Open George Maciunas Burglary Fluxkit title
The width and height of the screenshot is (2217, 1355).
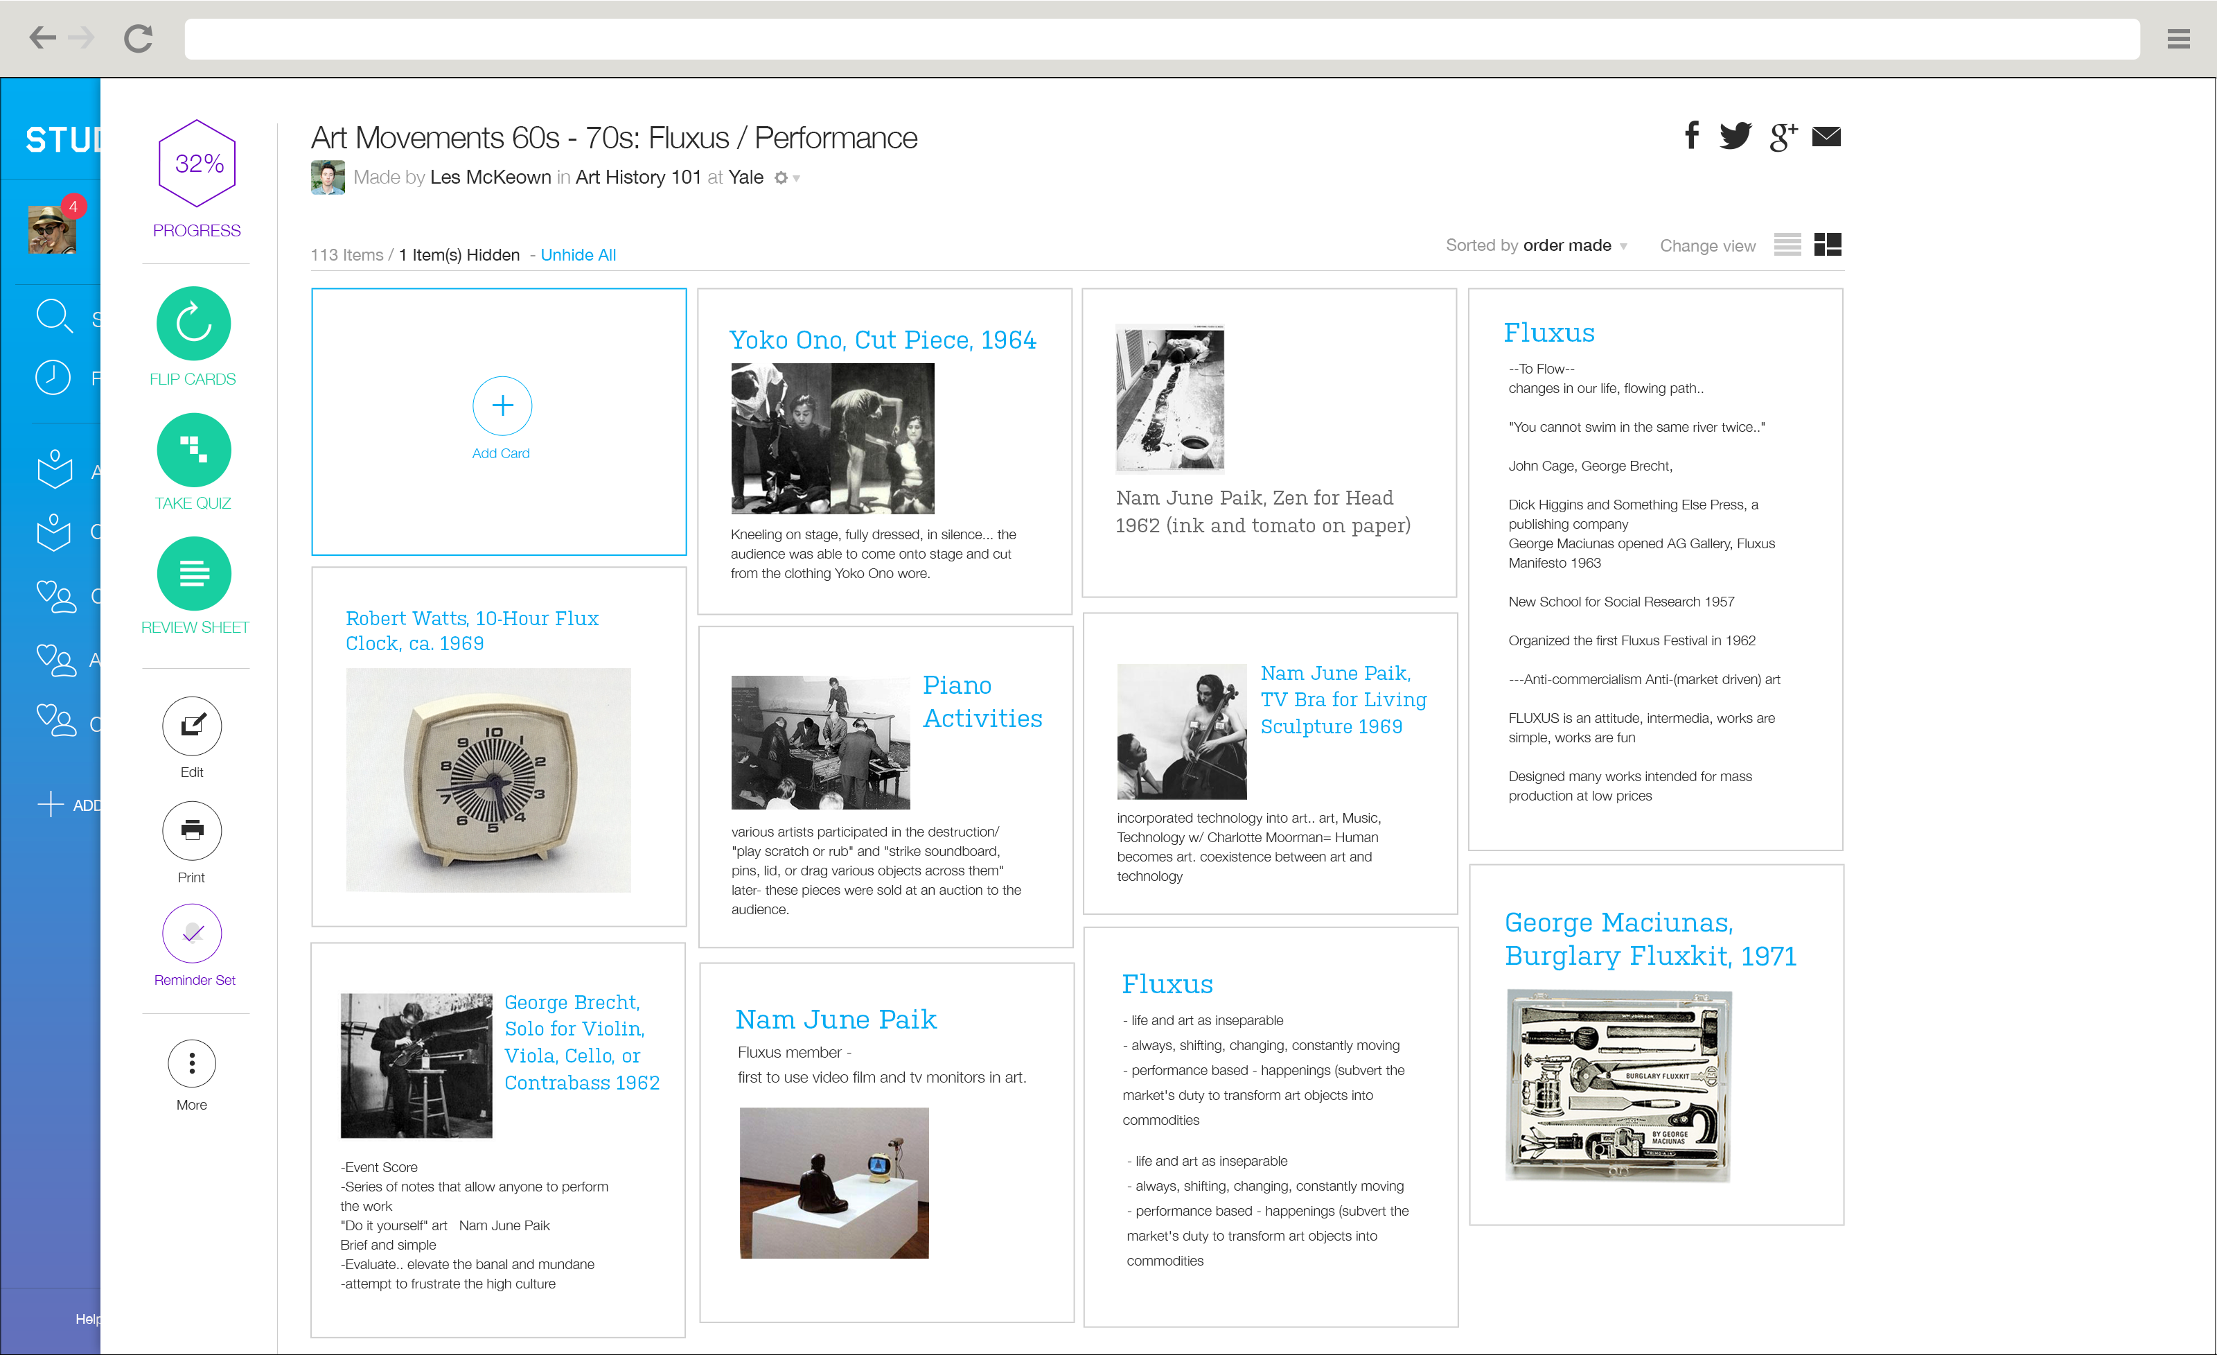pos(1650,939)
